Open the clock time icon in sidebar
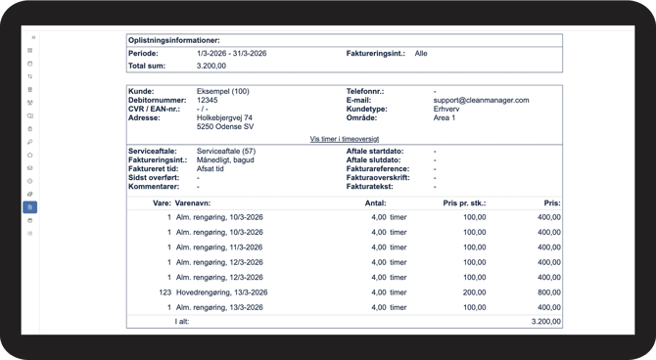 point(29,181)
